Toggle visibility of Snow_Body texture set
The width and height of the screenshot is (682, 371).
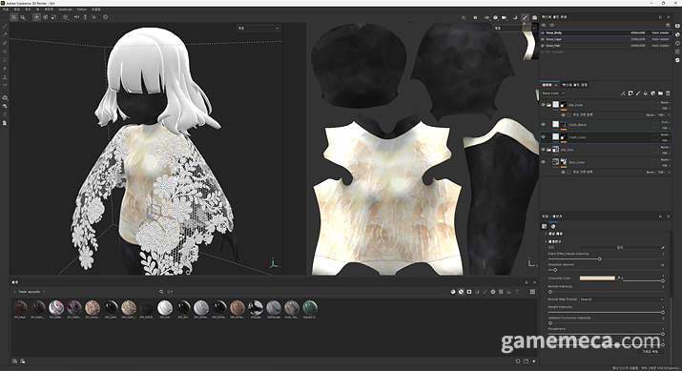coord(543,32)
